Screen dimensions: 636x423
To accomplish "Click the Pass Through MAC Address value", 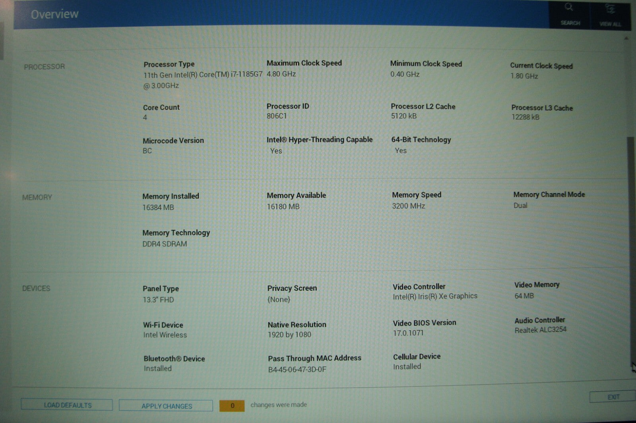I will 297,369.
